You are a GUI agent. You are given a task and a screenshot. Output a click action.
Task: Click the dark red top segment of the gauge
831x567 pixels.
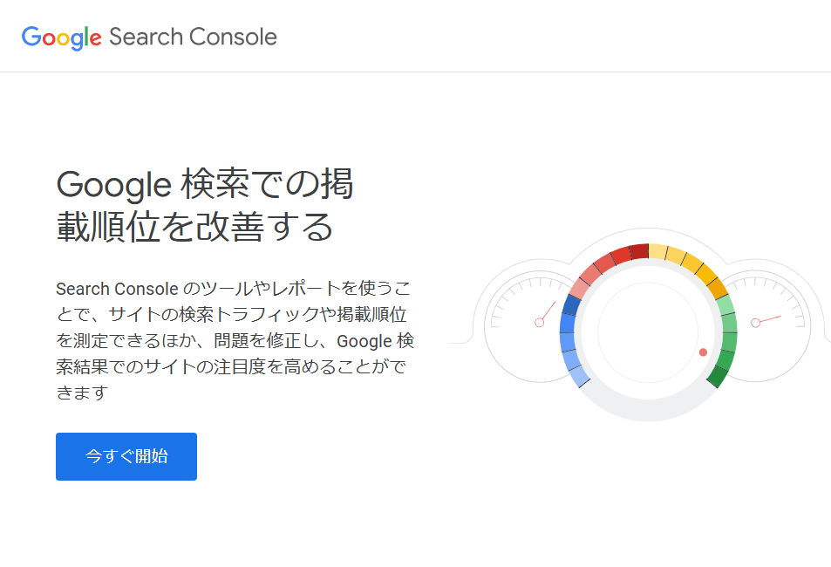tap(638, 250)
